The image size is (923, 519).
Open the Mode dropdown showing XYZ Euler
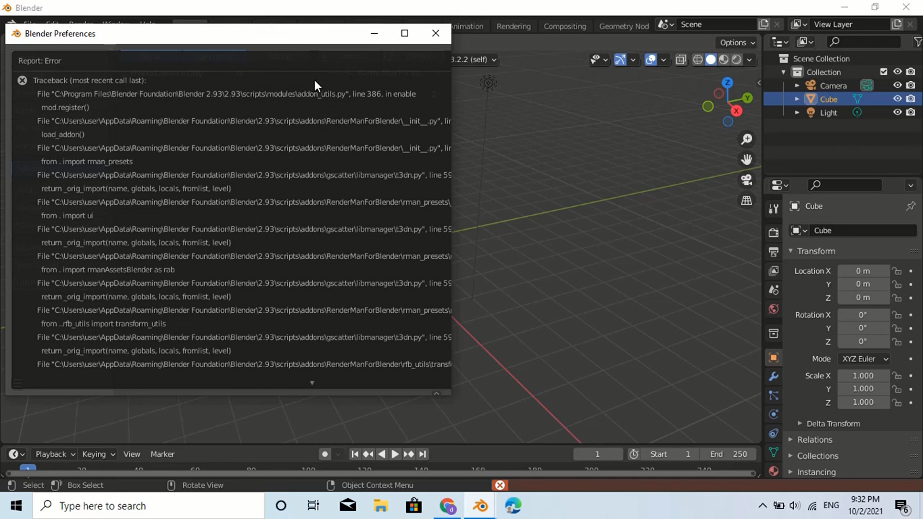pos(864,359)
